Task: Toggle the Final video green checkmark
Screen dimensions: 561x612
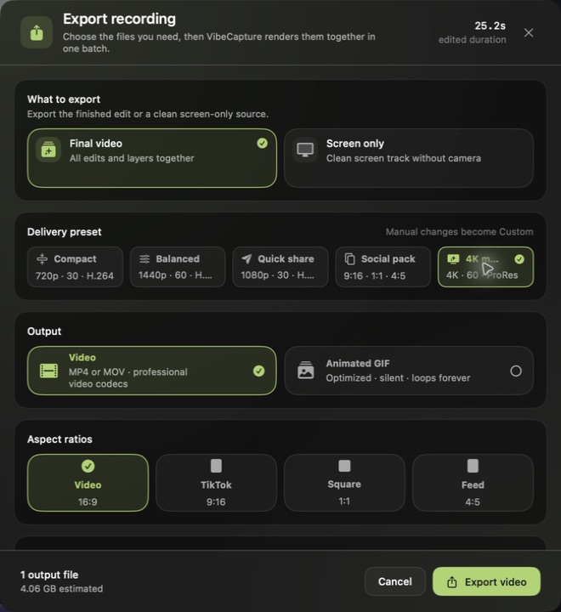Action: point(263,144)
